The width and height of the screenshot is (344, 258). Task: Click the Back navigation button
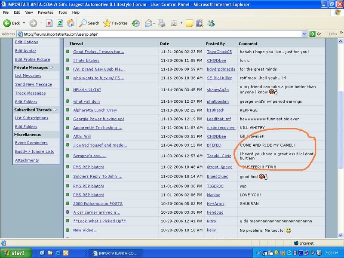(12, 23)
